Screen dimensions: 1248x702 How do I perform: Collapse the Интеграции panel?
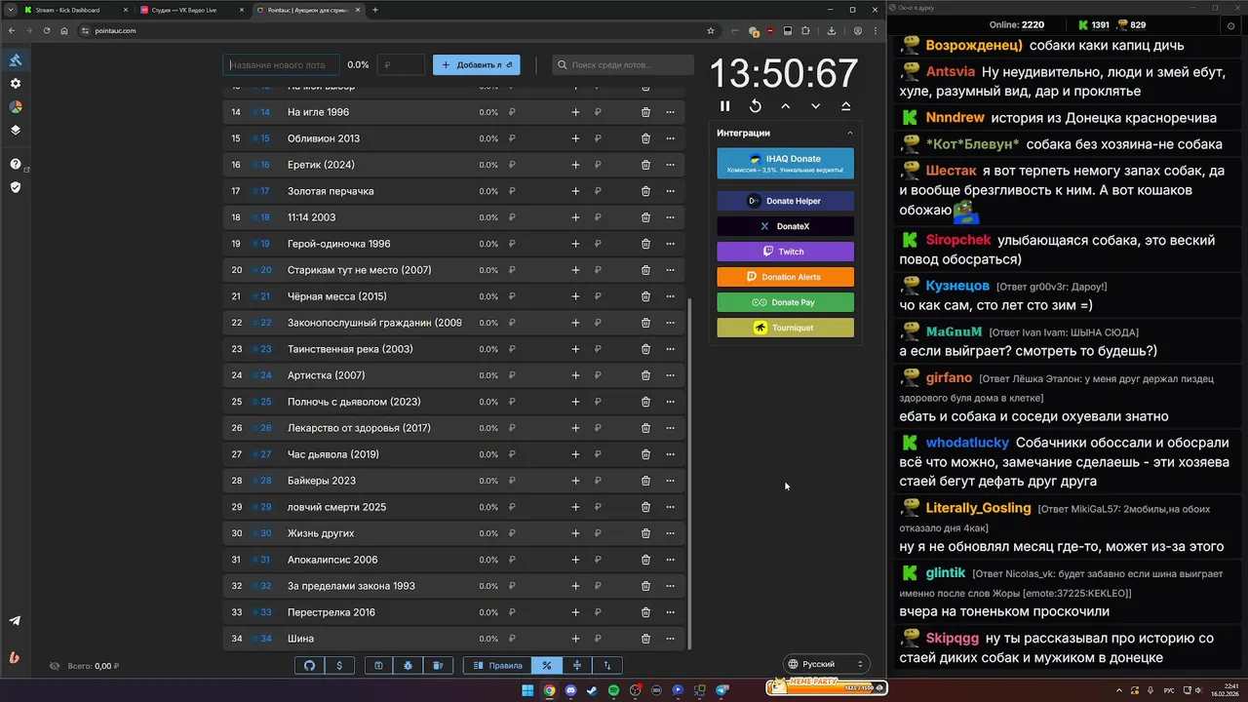pos(849,133)
